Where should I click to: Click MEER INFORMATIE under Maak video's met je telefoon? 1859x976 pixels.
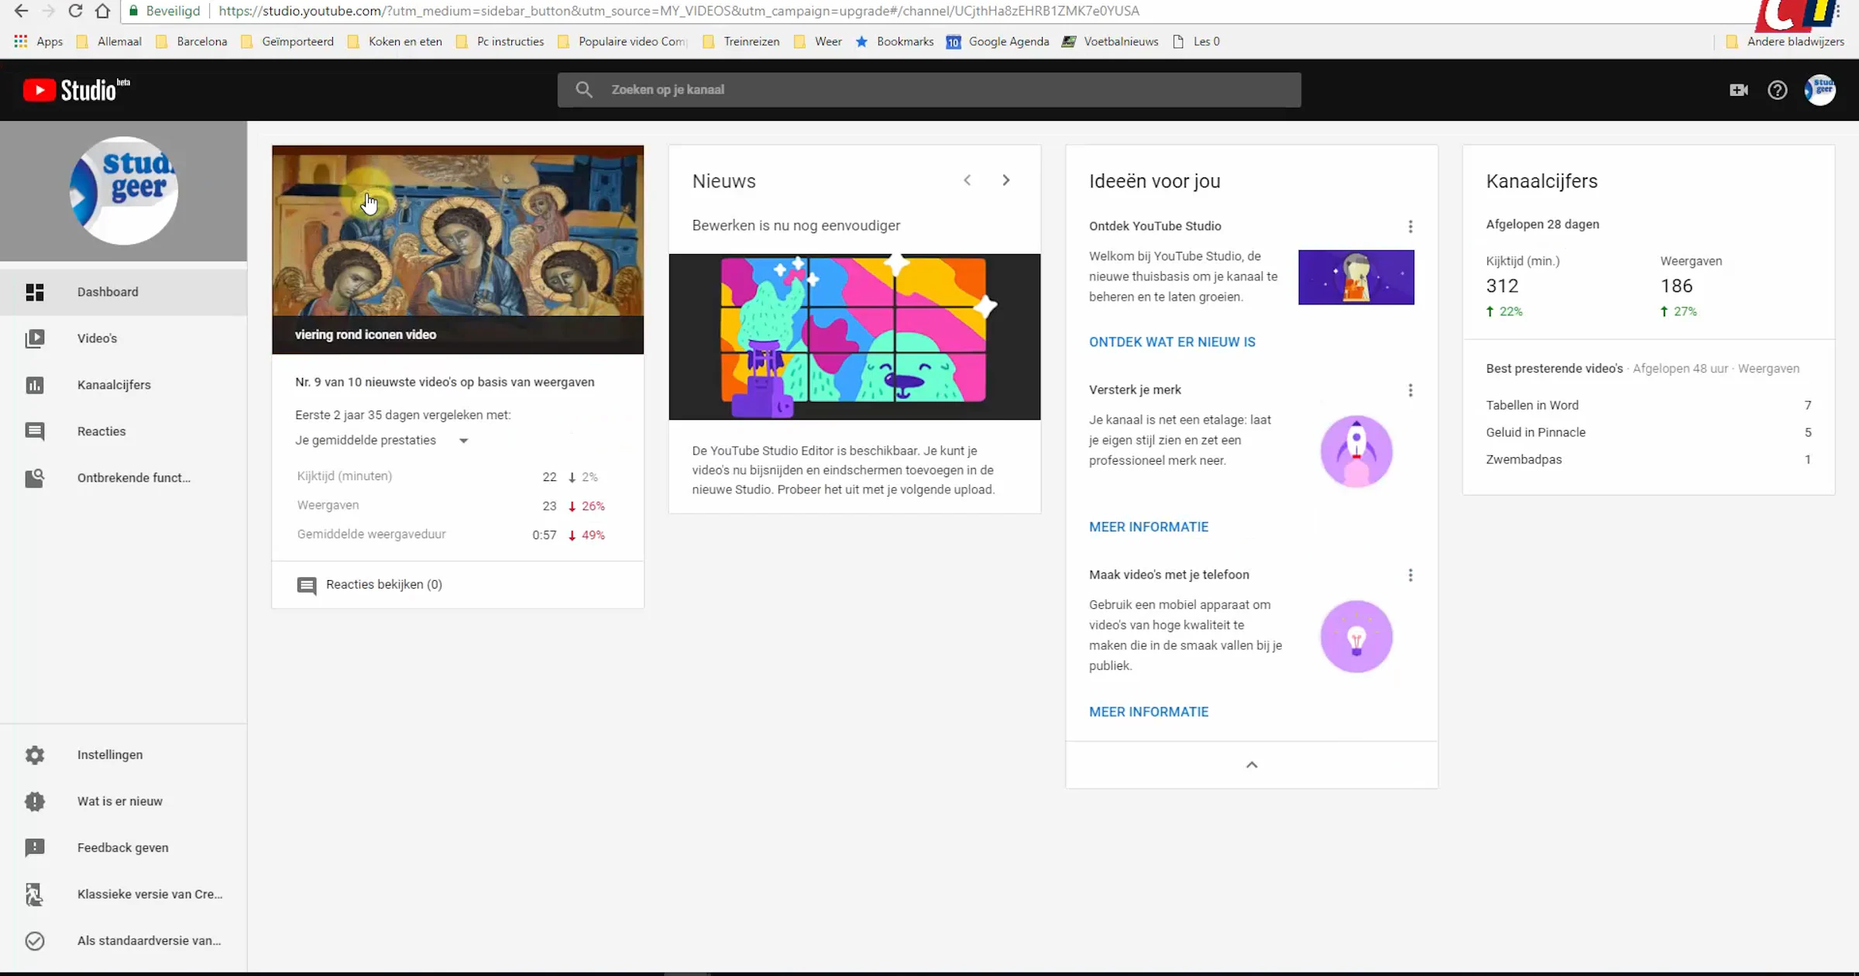(1149, 712)
